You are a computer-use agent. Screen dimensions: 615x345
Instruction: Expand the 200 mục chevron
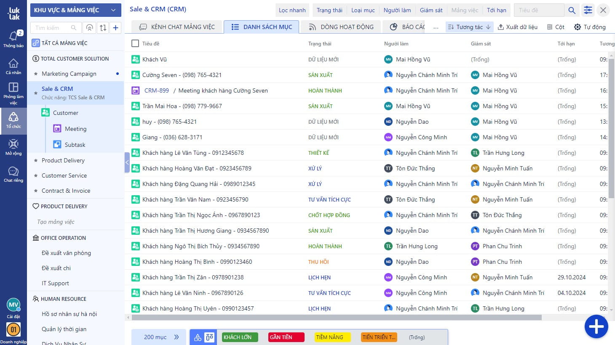176,337
